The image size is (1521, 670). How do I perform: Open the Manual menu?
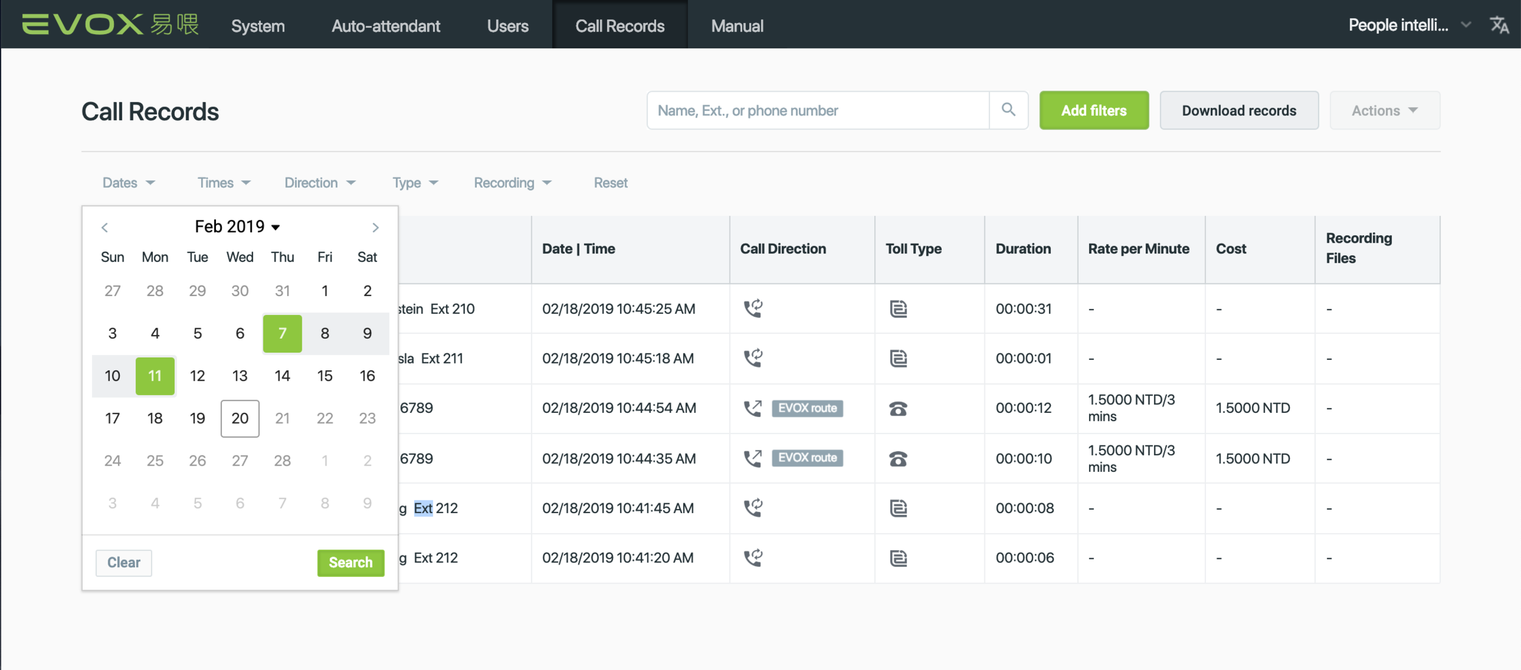tap(737, 26)
